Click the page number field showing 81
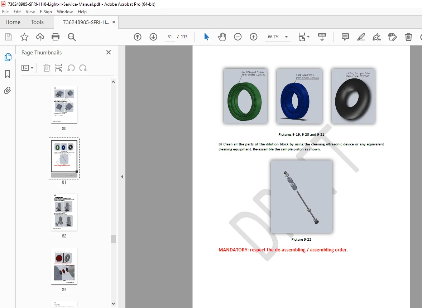Screen dimensions: 422x308 click(x=169, y=37)
